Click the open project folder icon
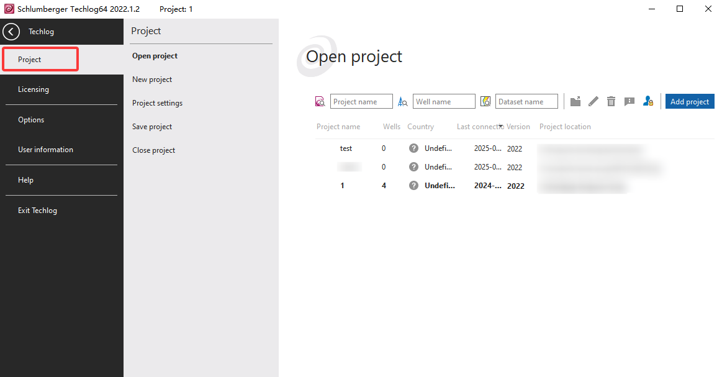 coord(575,101)
